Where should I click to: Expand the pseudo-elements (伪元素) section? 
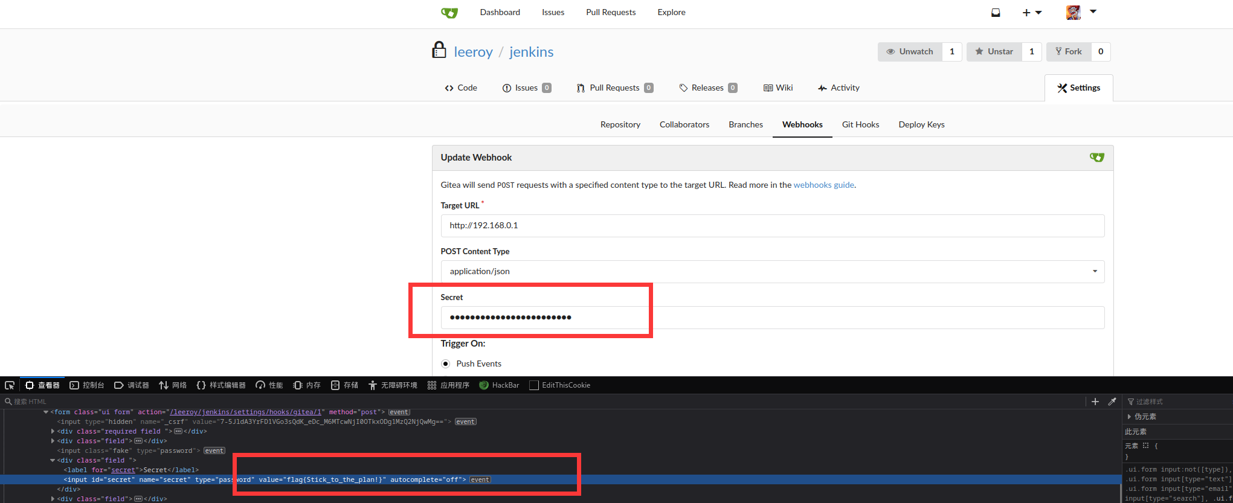coord(1130,417)
